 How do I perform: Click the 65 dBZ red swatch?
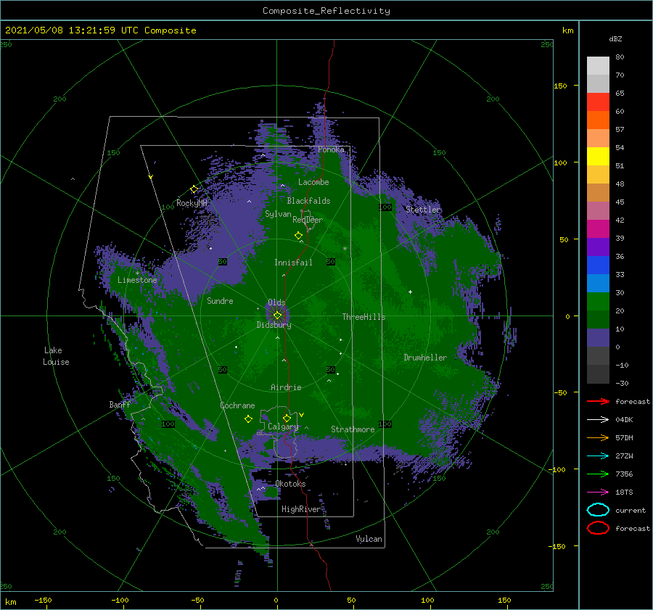click(x=598, y=102)
